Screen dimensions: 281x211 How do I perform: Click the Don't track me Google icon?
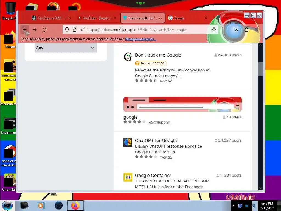coord(128,57)
